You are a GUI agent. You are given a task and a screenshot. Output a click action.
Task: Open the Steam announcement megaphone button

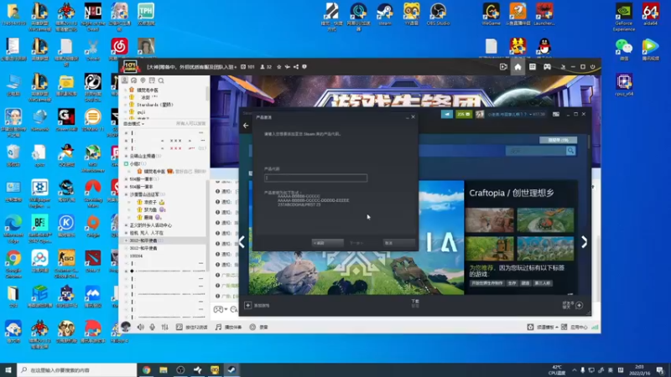coord(447,114)
